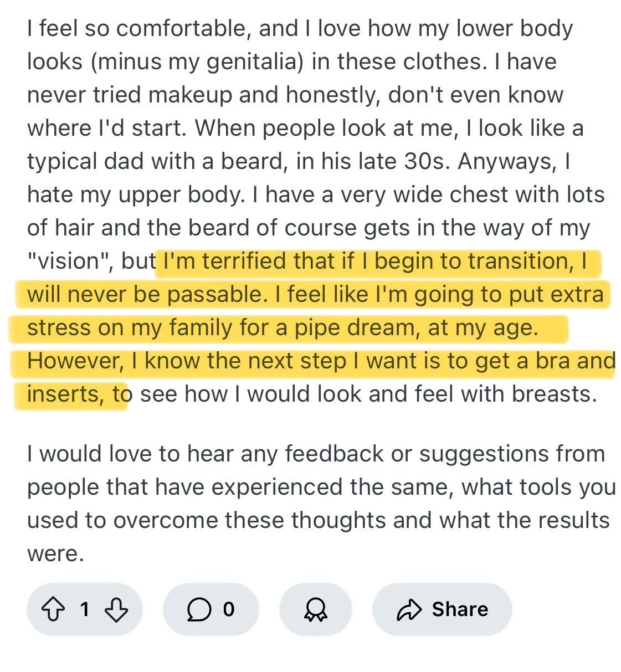This screenshot has height=672, width=621.
Task: Click the vote count number 1
Action: click(x=85, y=609)
